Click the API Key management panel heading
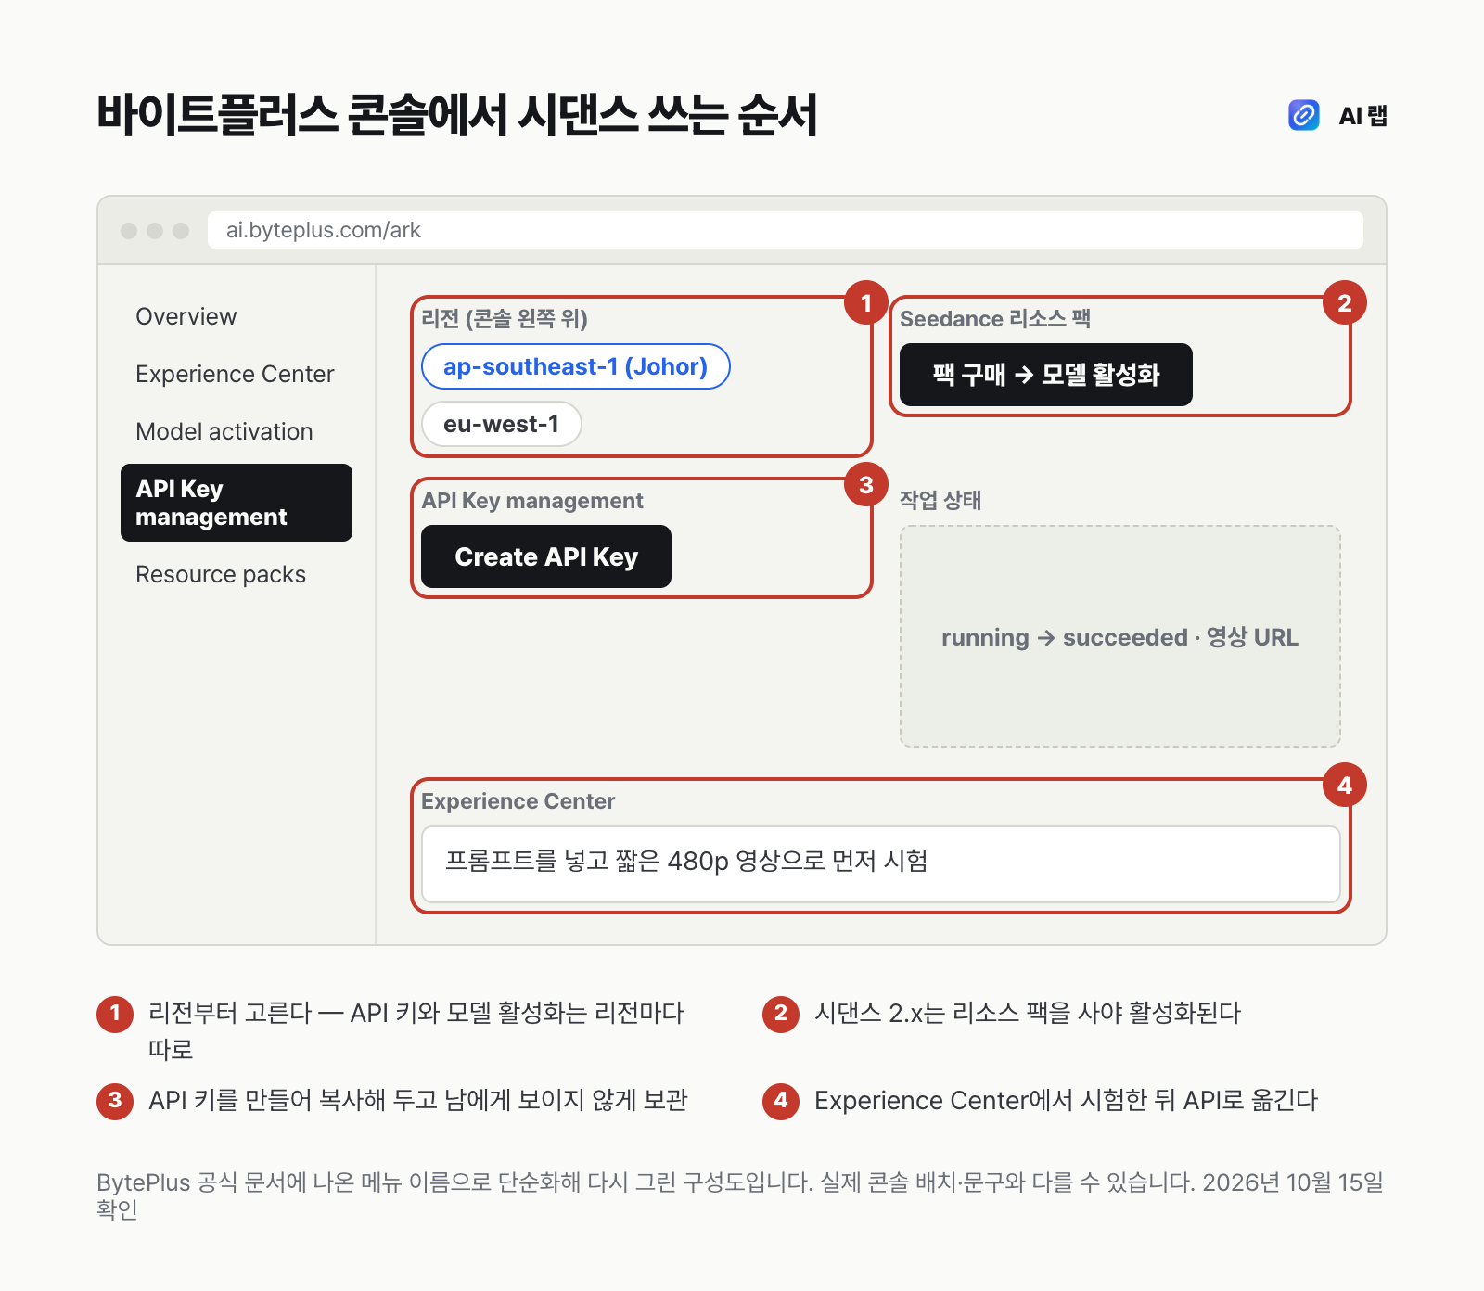This screenshot has height=1291, width=1484. click(532, 500)
